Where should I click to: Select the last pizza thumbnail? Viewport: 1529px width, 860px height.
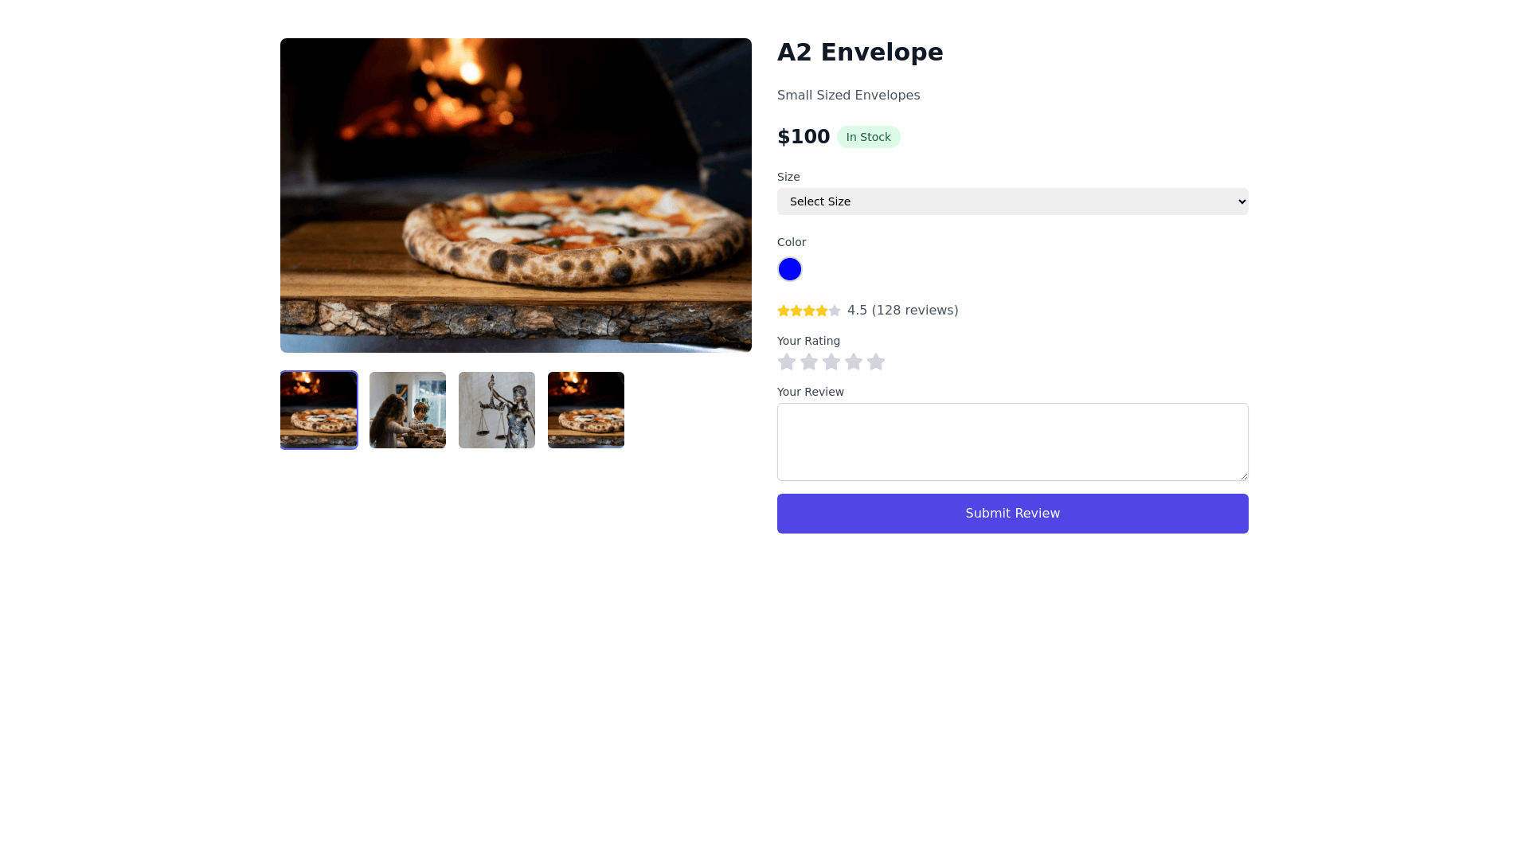(586, 410)
